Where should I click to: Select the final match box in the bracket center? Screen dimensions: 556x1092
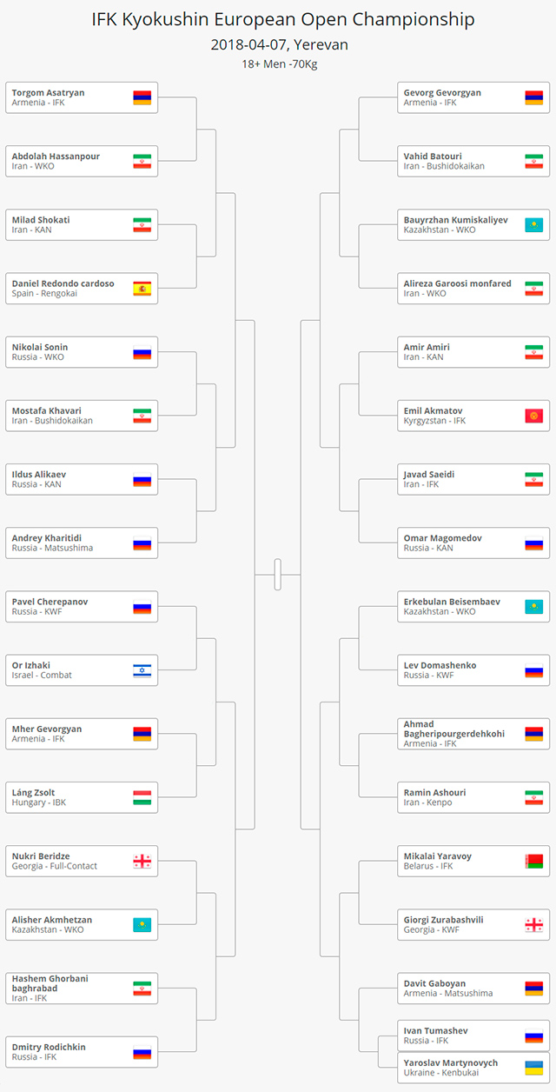point(278,574)
